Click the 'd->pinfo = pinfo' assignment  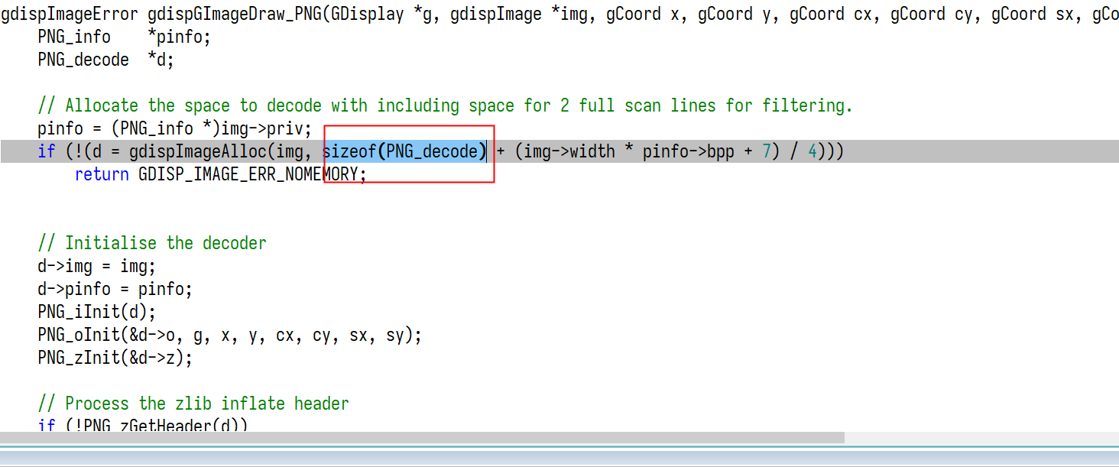click(x=115, y=289)
